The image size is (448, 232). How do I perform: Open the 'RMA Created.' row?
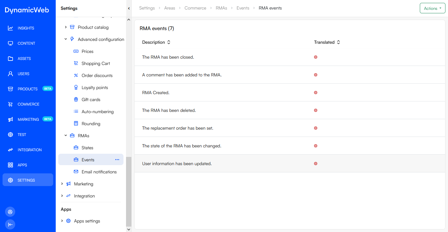290,93
